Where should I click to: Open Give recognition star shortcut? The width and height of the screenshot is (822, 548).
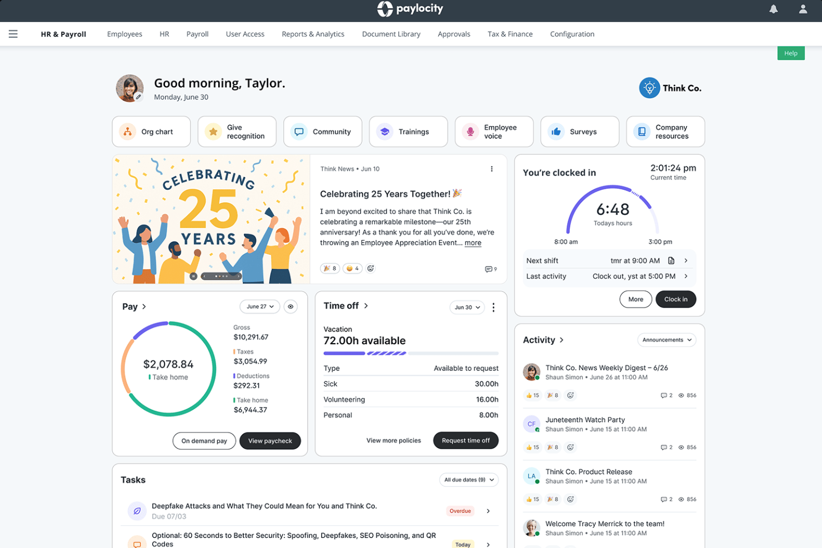tap(237, 132)
